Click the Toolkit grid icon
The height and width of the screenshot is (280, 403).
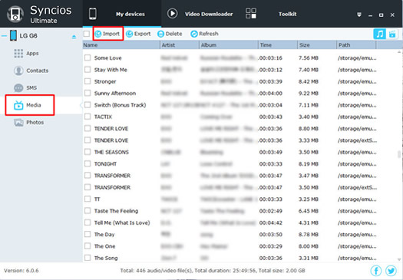pos(251,13)
